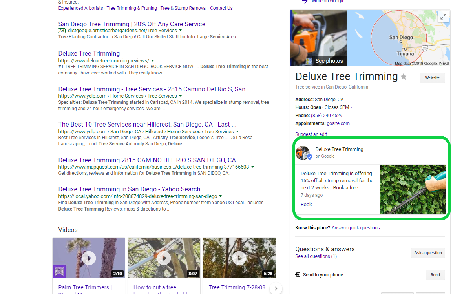Screen dimensions: 453x294
Task: Expand the map with fullscreen icon
Action: point(443,17)
